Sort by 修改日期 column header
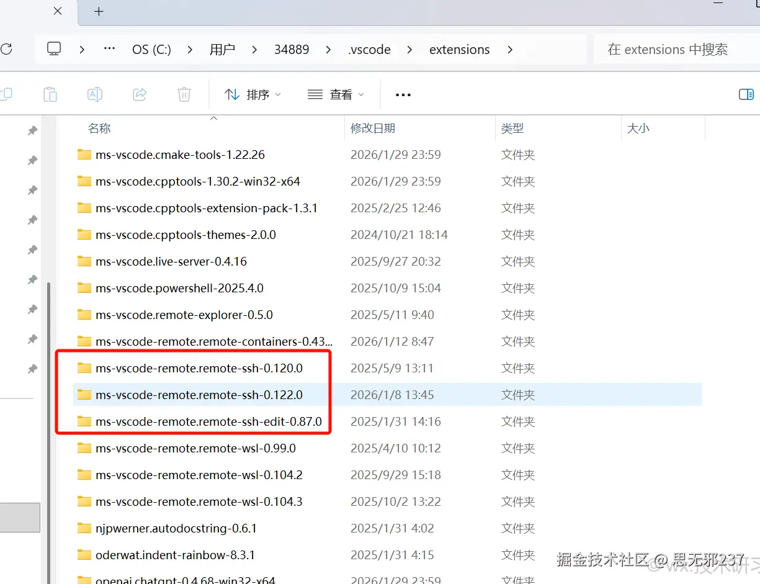Viewport: 760px width, 584px height. [x=373, y=128]
